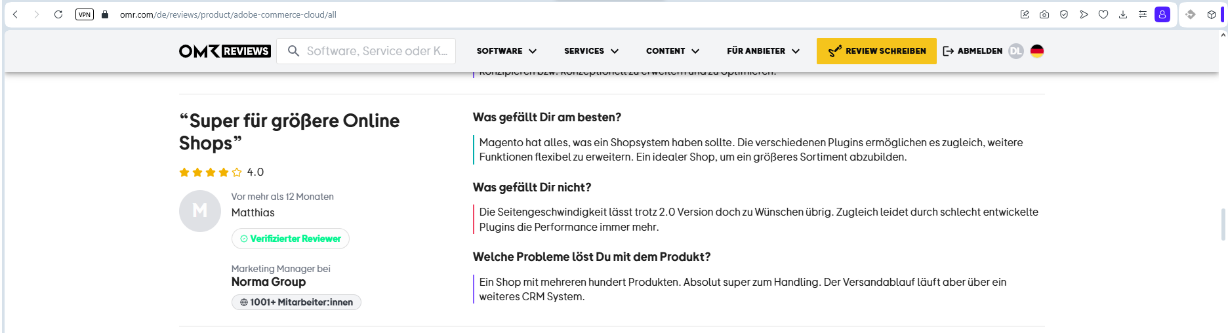Screen dimensions: 1228x333
Task: Click the heart bookmark icon in address bar
Action: (1103, 14)
